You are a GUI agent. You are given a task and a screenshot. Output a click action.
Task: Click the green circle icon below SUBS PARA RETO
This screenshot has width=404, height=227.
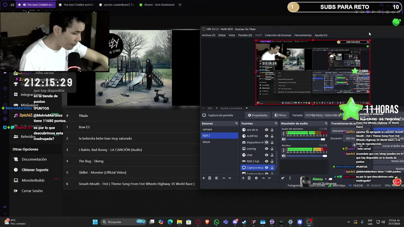(396, 22)
